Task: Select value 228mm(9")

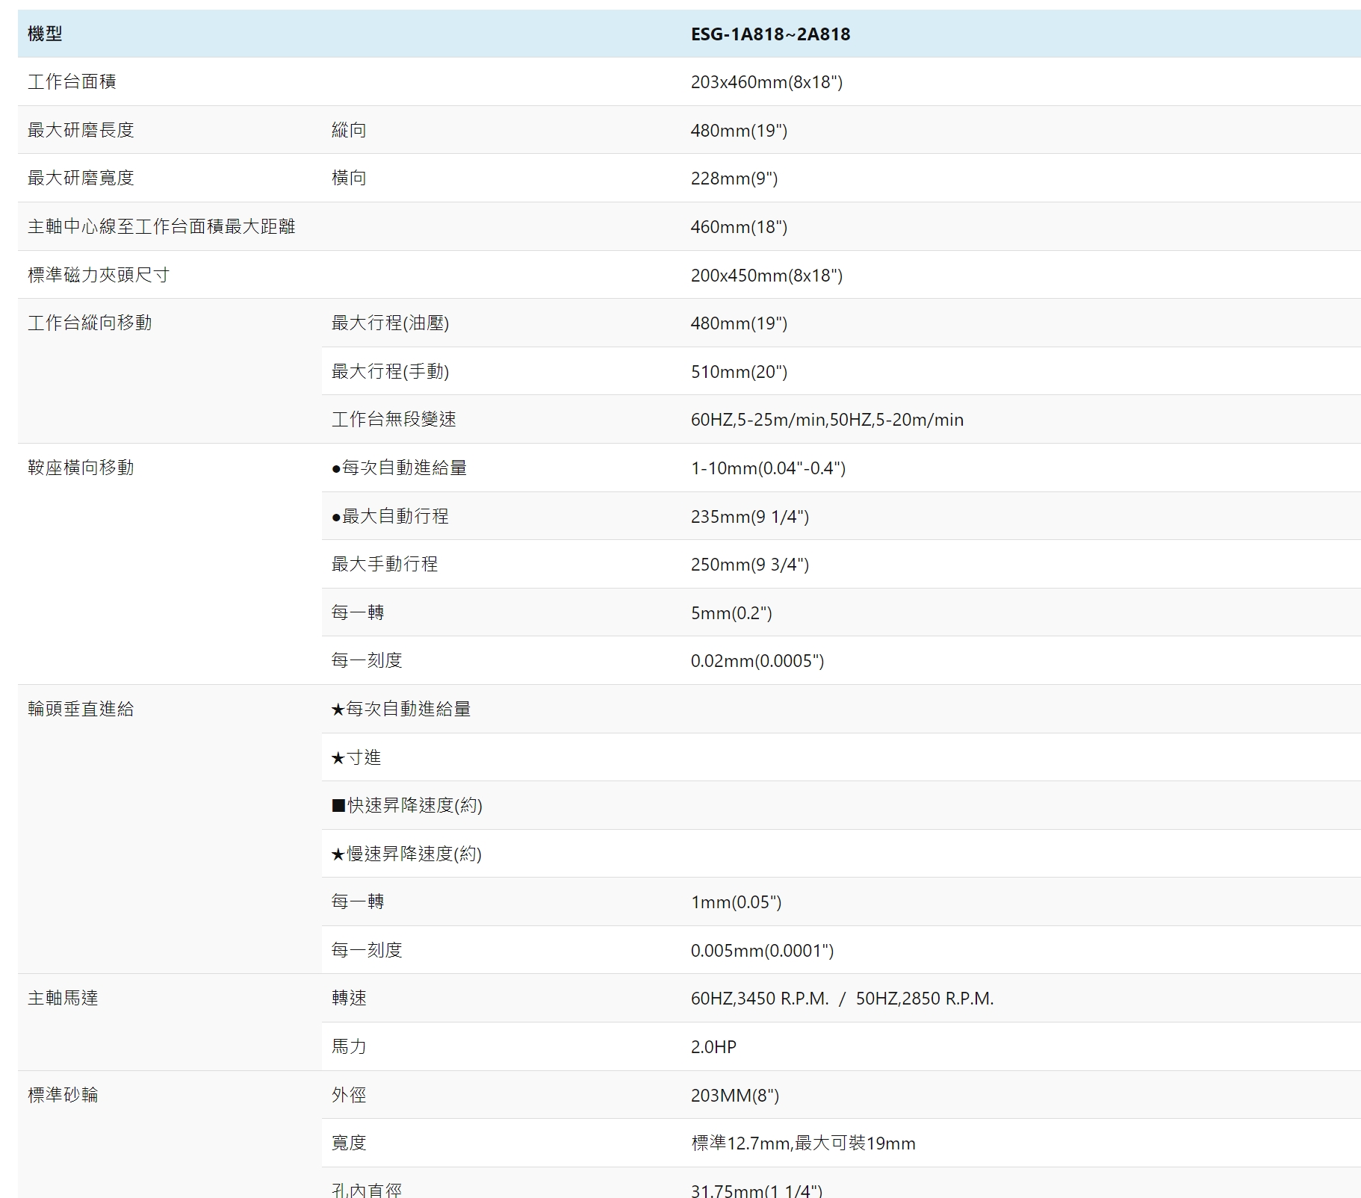Action: pos(734,179)
